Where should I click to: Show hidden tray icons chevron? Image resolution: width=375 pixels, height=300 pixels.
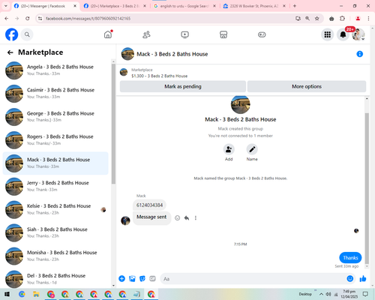click(321, 294)
